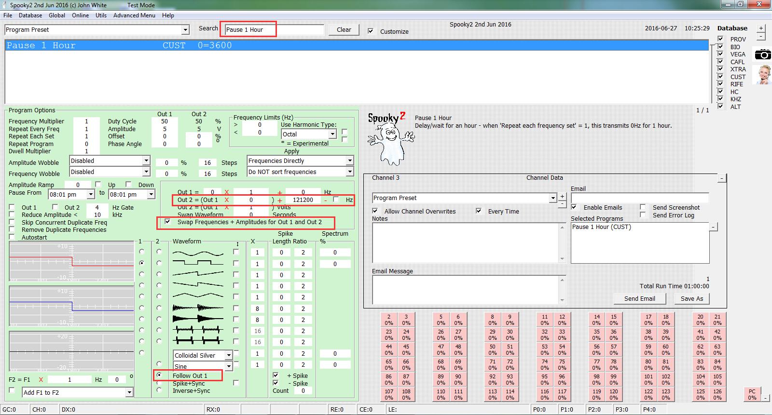
Task: Click the Email Message text box
Action: pyautogui.click(x=466, y=290)
